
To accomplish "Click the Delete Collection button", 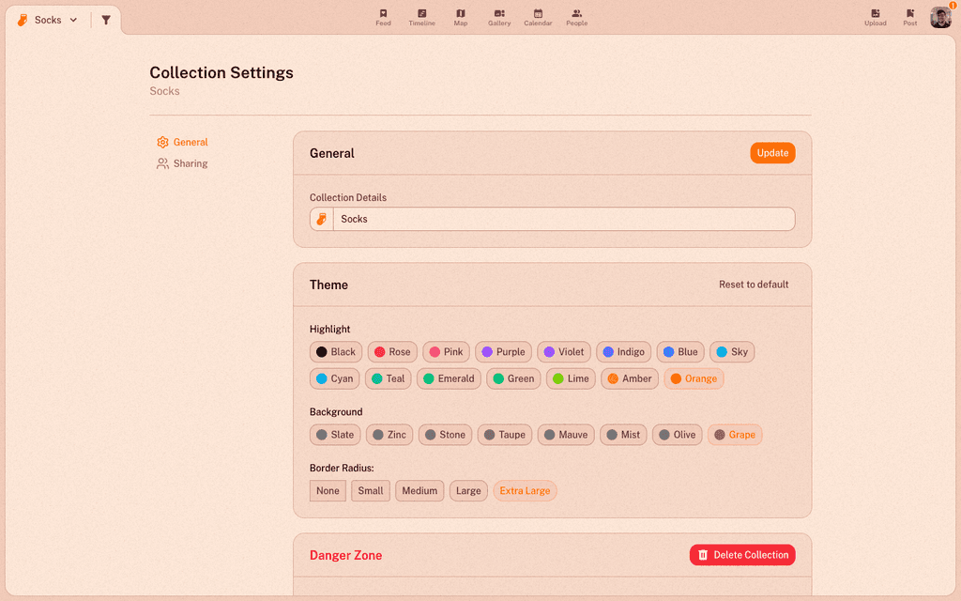I will coord(742,555).
